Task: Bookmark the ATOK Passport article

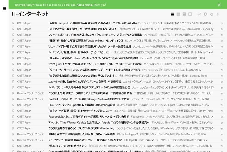Action: (x=13, y=23)
